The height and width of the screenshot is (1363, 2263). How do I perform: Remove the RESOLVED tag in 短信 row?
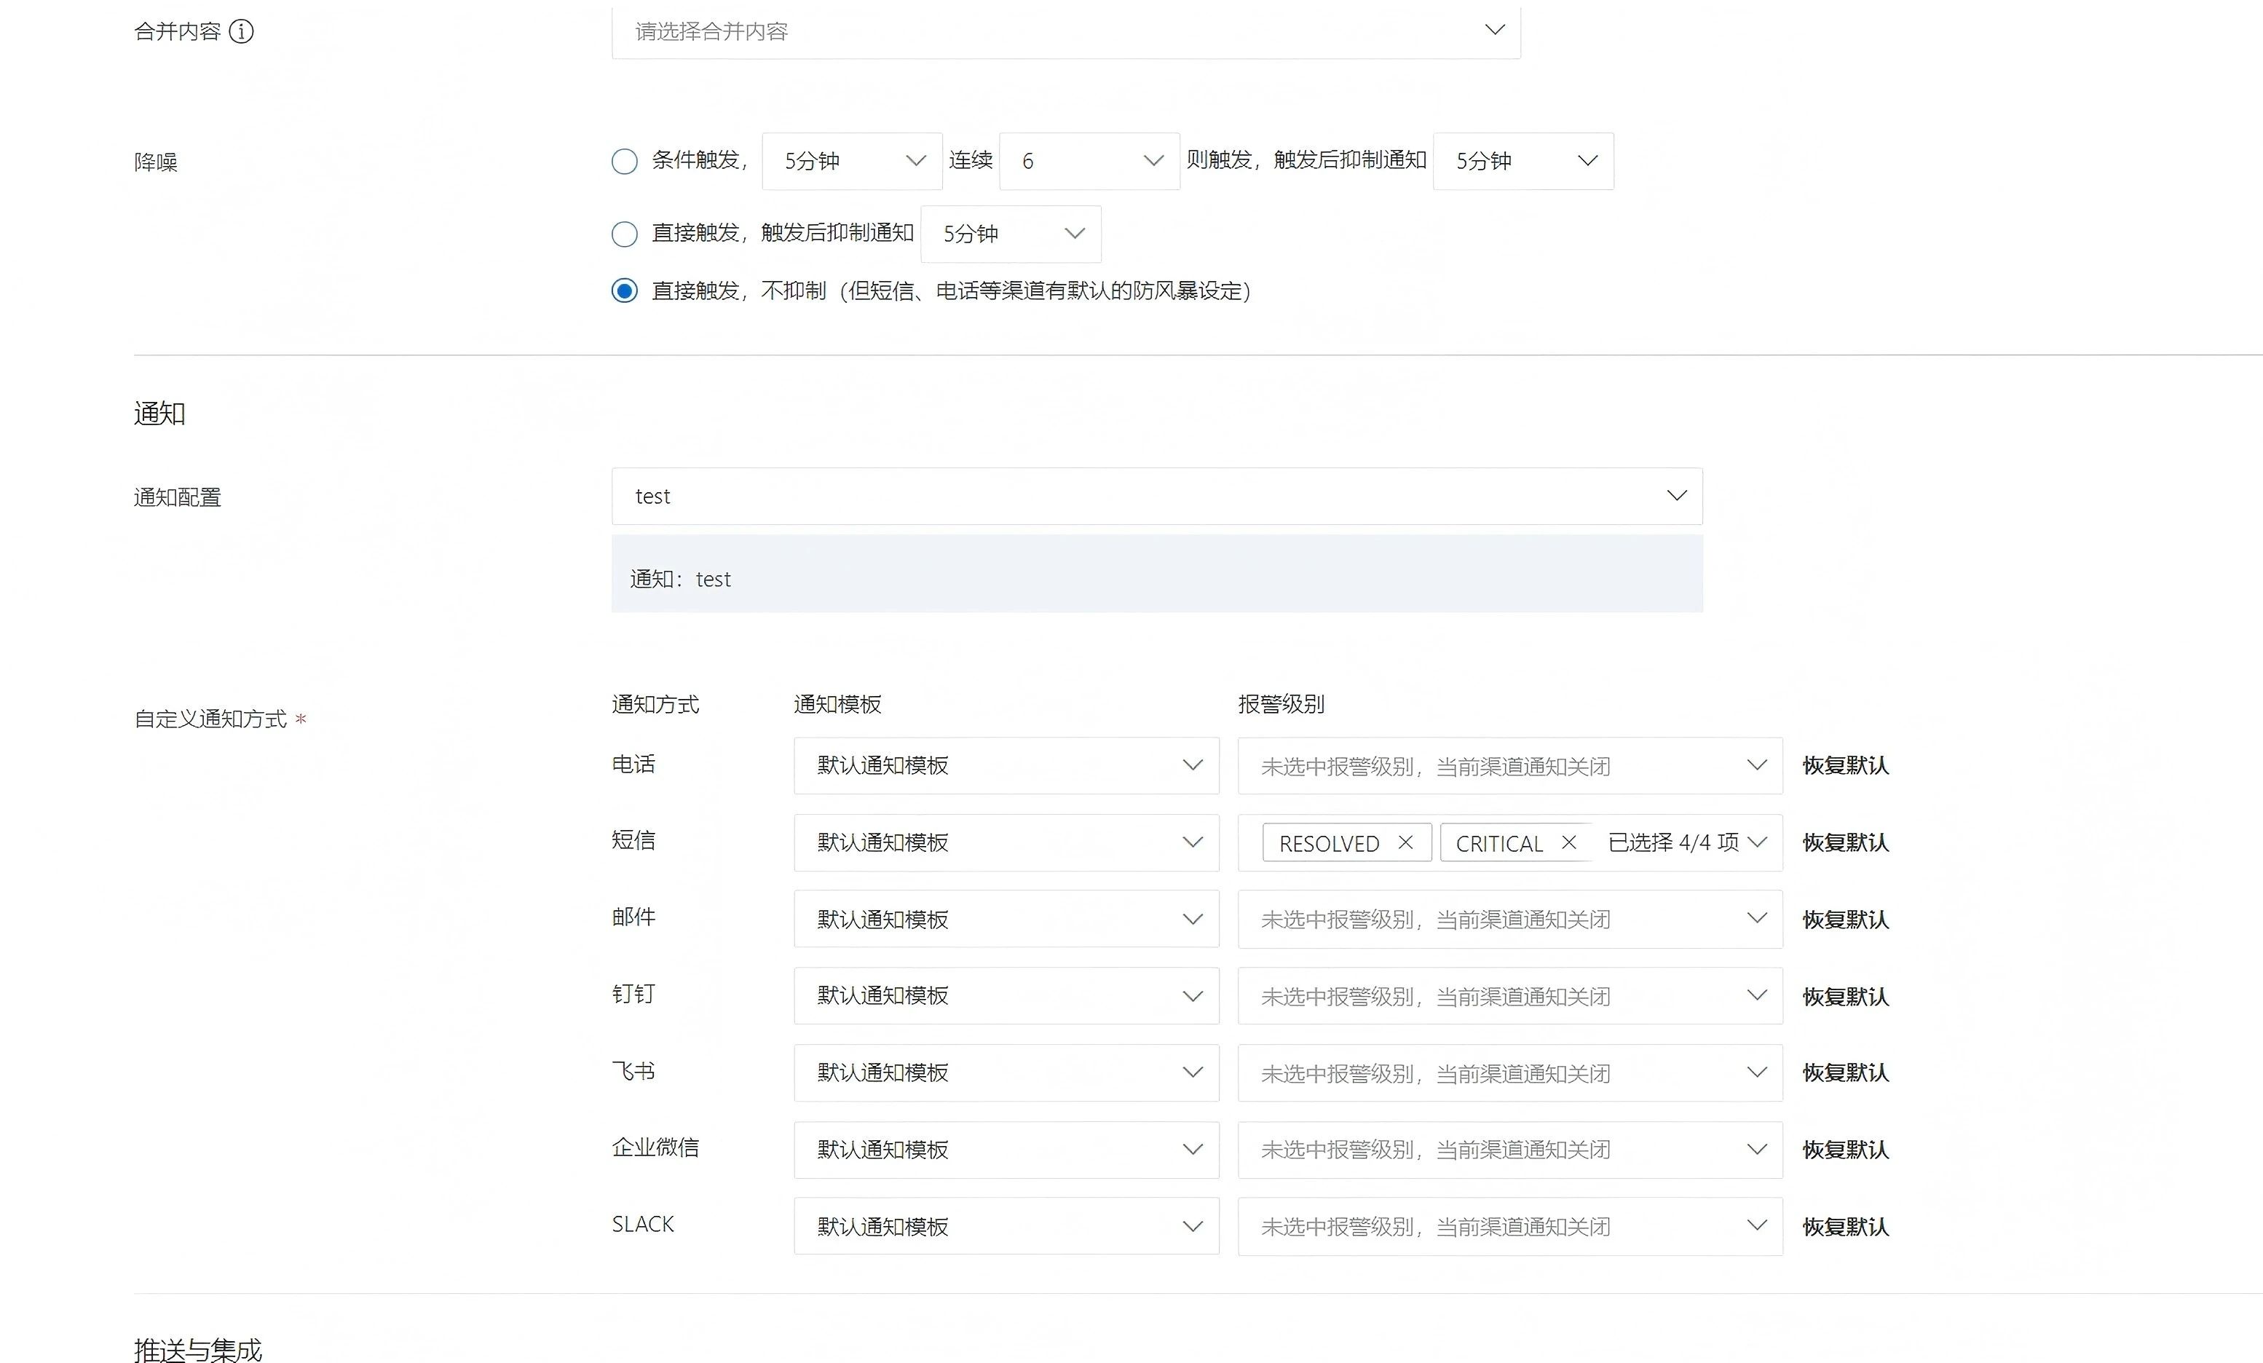pos(1405,842)
